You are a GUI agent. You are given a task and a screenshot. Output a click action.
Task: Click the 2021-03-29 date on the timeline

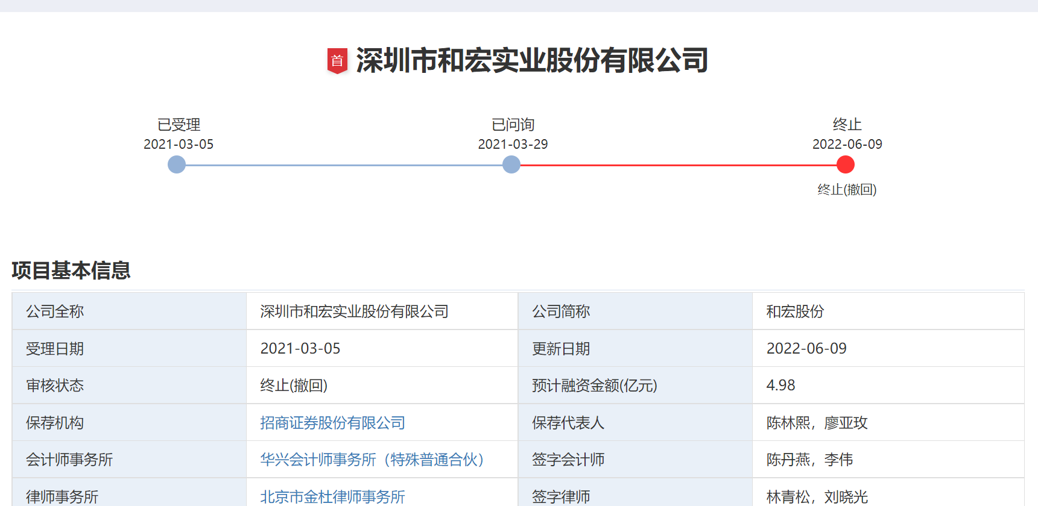(513, 145)
